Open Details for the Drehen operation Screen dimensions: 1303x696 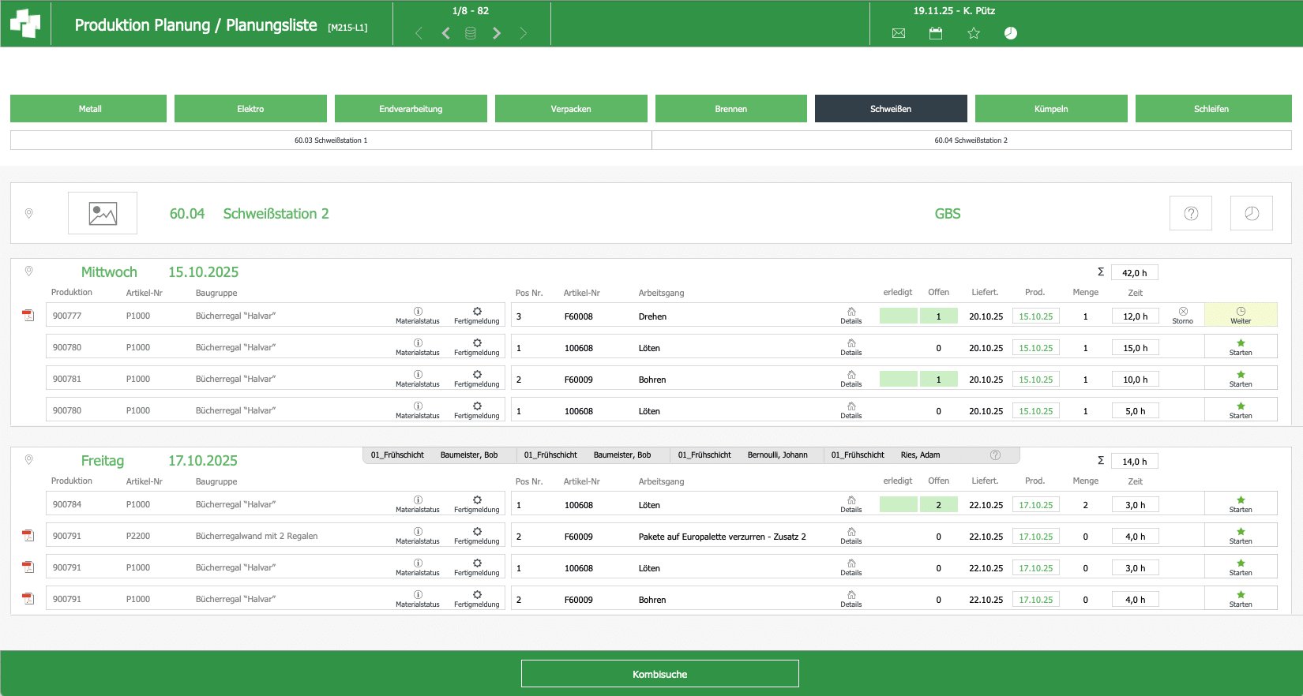tap(851, 316)
